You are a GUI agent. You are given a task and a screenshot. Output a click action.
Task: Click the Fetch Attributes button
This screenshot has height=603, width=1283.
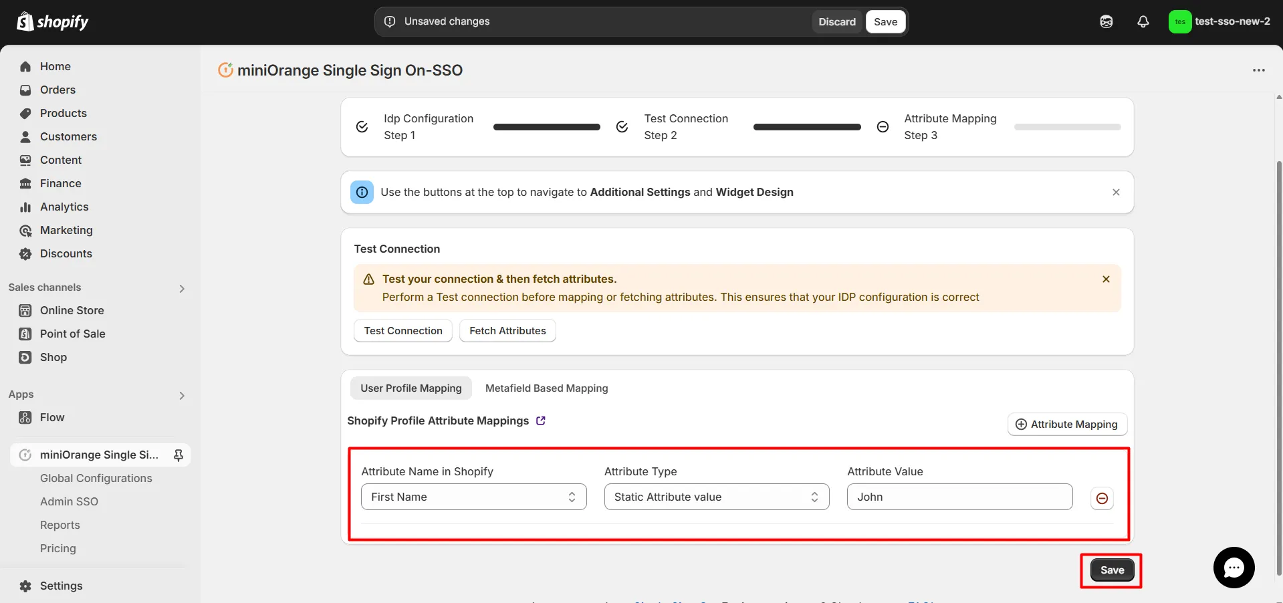pyautogui.click(x=507, y=330)
